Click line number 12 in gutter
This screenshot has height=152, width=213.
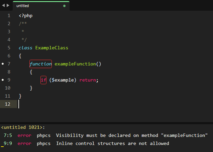click(x=8, y=104)
